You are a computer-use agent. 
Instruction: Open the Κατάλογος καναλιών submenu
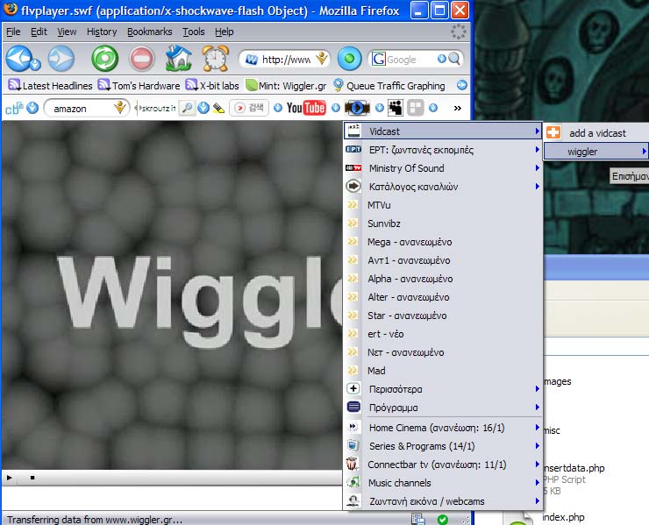click(x=443, y=187)
